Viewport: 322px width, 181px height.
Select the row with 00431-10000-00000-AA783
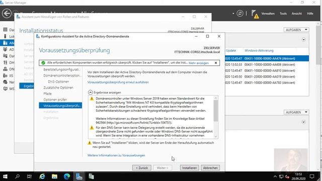tap(267, 82)
